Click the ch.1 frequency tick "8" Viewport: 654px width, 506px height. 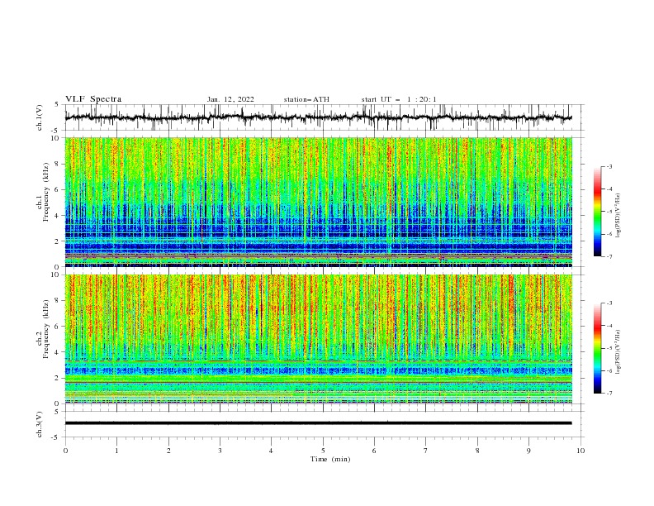57,164
